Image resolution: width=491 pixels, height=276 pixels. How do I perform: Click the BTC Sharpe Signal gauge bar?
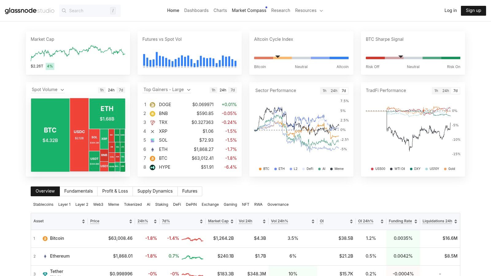[413, 58]
